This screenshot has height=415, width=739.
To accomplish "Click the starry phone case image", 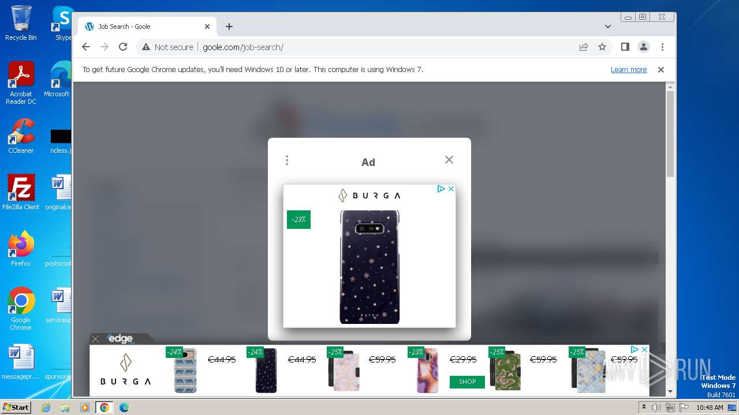I will point(369,267).
